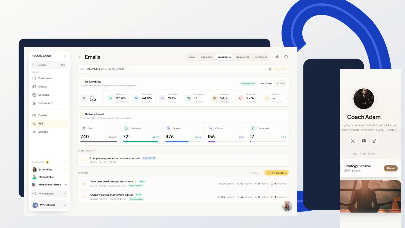Viewport: 405px width, 228px height.
Task: Click the New Broadcast button
Action: 276,173
